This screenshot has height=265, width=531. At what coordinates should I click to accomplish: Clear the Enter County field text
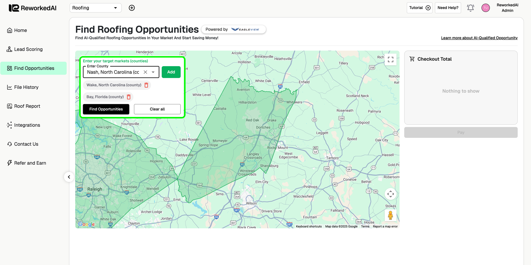145,72
